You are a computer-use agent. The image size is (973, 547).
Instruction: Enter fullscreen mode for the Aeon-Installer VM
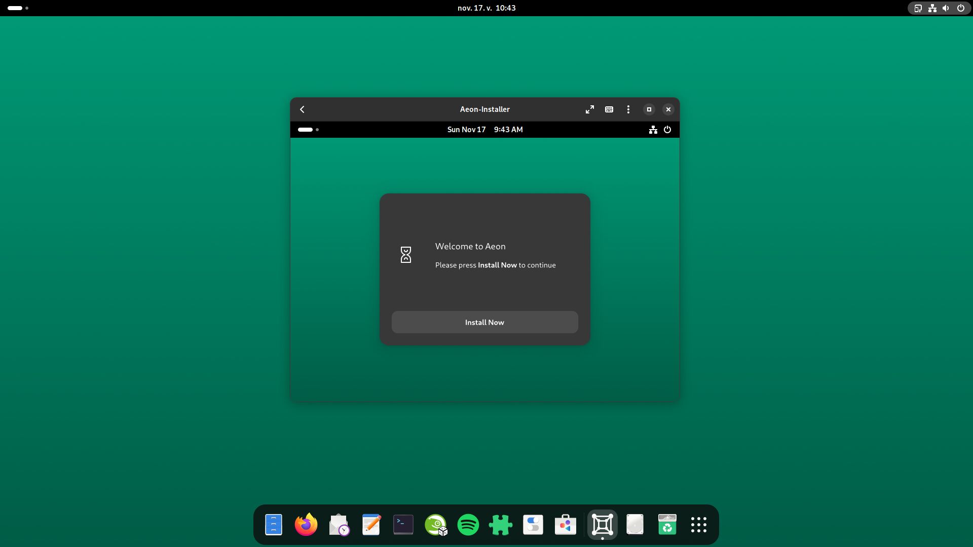point(590,109)
